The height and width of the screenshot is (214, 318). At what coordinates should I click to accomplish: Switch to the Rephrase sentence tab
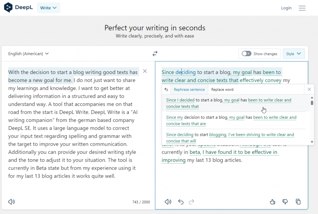[189, 89]
